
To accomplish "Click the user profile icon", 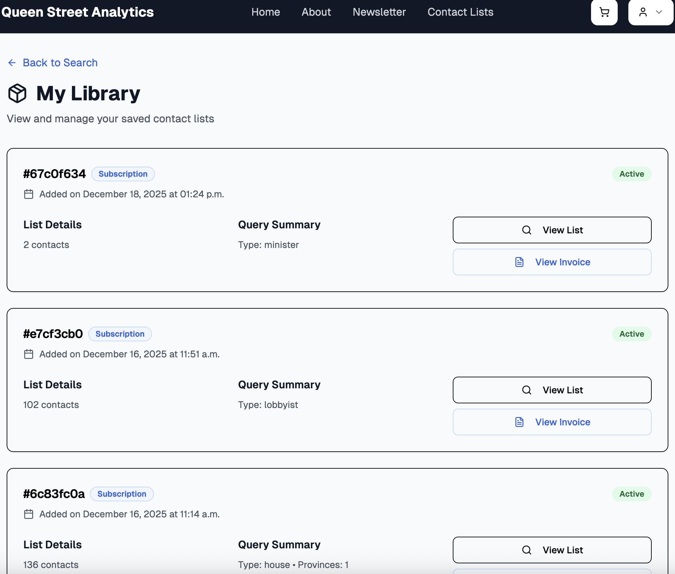I will pyautogui.click(x=643, y=12).
